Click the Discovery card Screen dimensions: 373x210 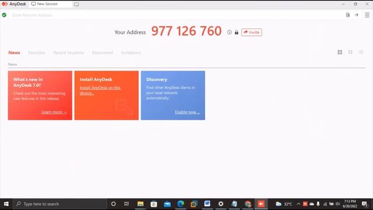[173, 95]
